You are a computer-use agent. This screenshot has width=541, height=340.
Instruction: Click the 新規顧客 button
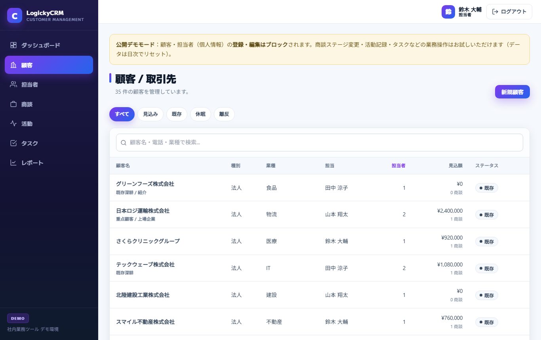click(x=512, y=92)
